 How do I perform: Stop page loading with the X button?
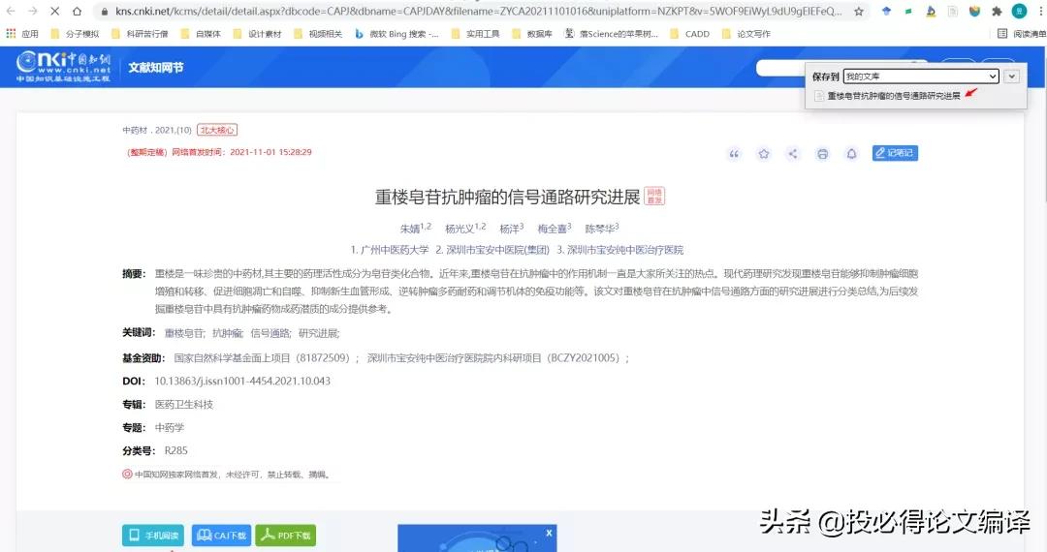[x=54, y=12]
